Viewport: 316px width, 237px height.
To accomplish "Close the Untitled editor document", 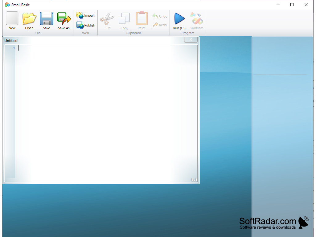I will tap(191, 39).
